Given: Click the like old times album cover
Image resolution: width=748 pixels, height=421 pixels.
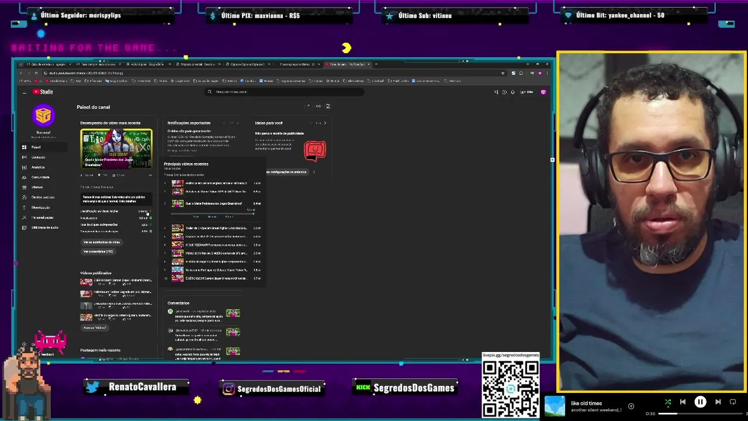Looking at the screenshot, I should (555, 406).
